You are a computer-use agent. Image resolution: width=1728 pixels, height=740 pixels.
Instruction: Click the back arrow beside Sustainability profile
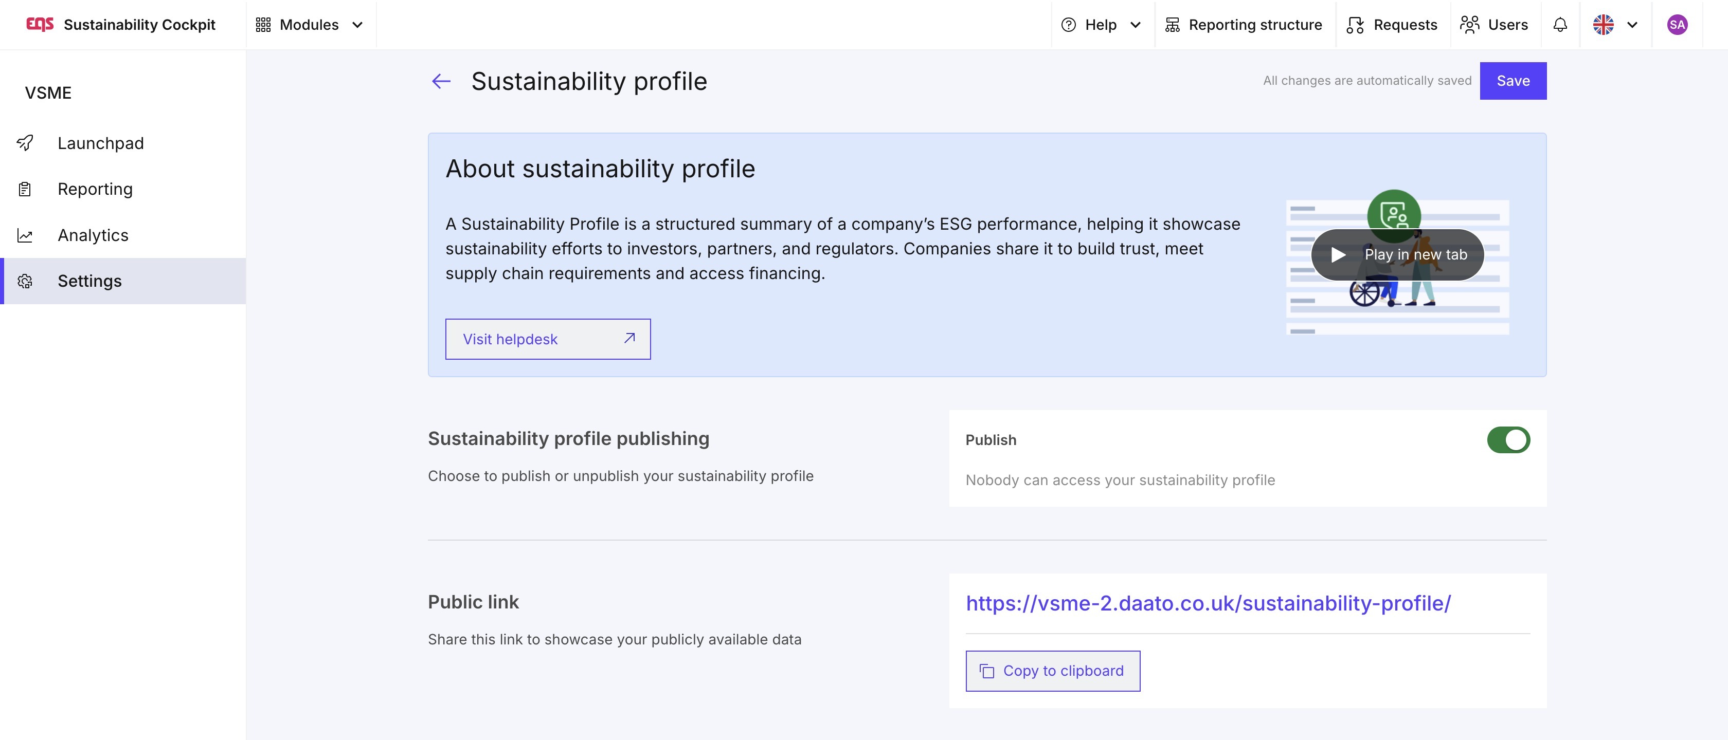point(441,81)
